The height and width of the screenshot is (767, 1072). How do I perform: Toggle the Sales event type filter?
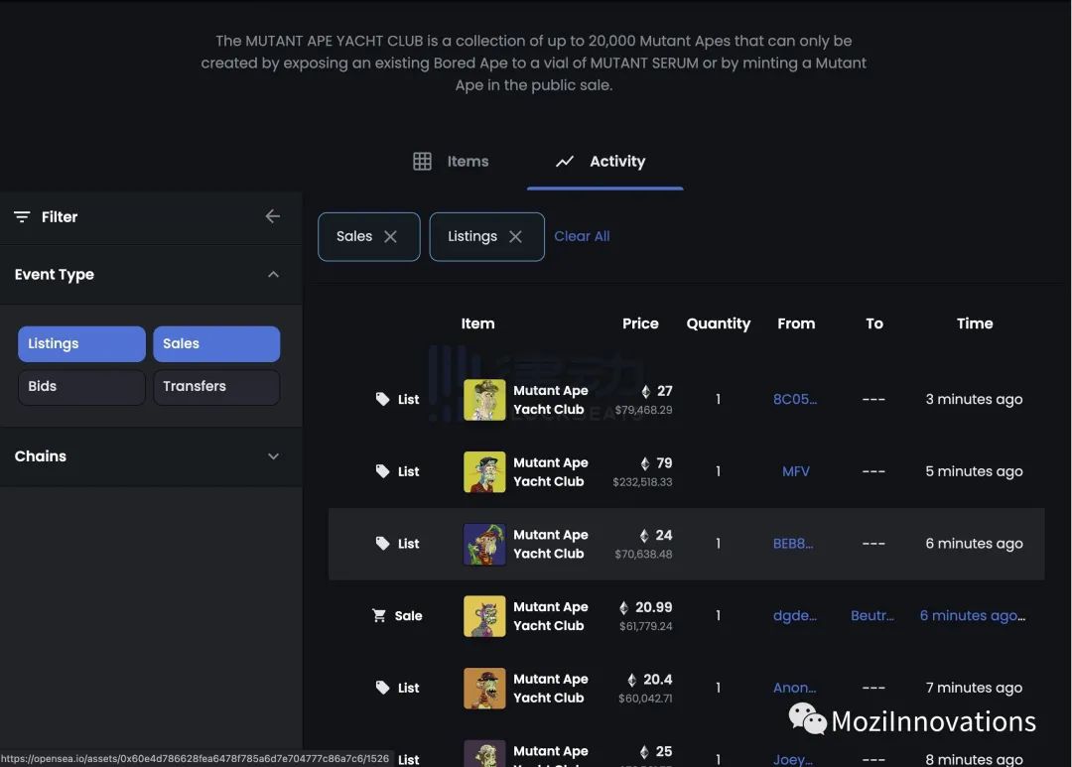216,344
